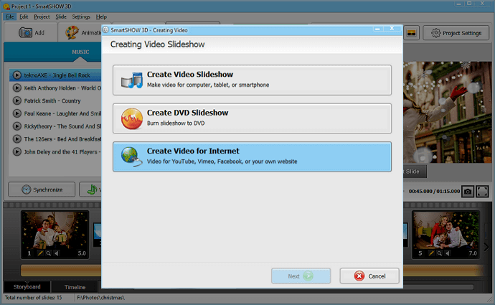Select Create Video for Internet option
The height and width of the screenshot is (305, 495).
point(252,156)
